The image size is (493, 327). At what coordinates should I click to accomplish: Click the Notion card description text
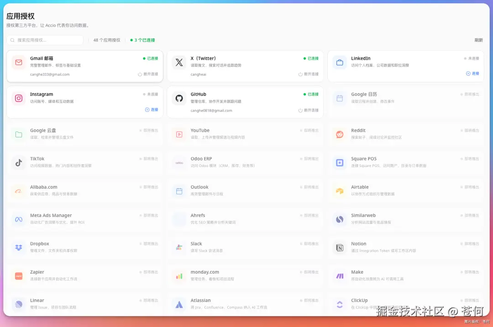click(383, 251)
